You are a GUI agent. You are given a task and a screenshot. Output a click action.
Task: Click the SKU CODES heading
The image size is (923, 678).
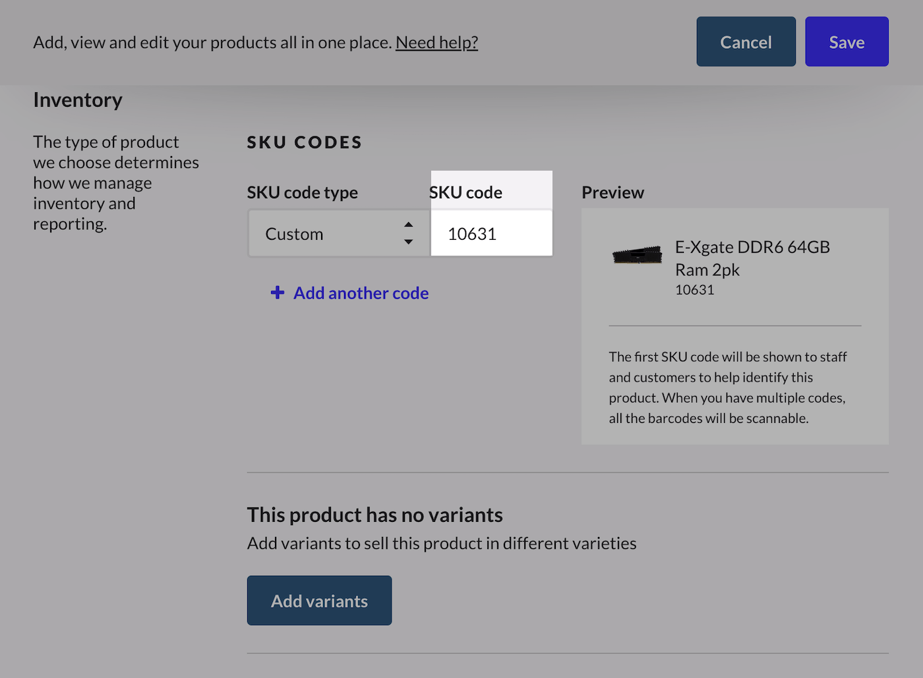pyautogui.click(x=305, y=142)
